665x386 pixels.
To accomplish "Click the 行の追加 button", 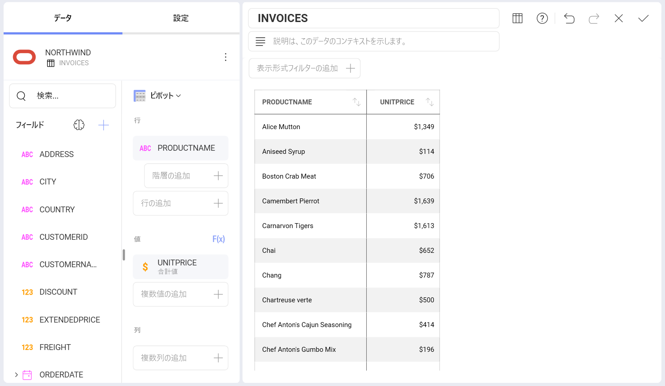I will (x=180, y=203).
